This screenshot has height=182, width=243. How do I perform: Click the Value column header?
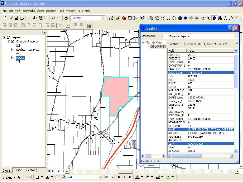pos(210,50)
